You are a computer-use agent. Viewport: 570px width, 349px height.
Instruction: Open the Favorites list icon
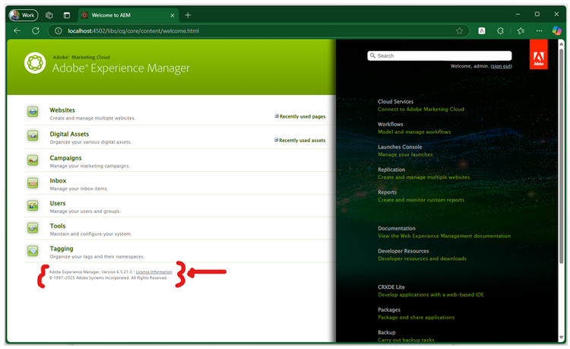pyautogui.click(x=521, y=31)
